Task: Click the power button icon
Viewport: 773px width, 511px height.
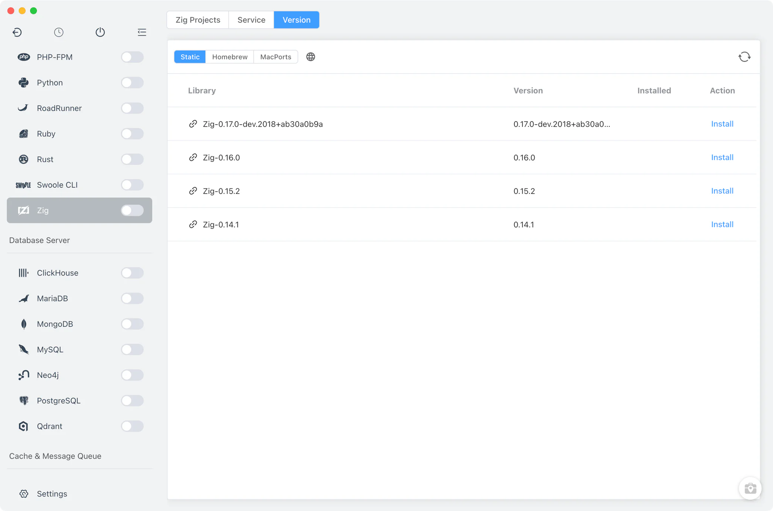Action: [x=100, y=32]
